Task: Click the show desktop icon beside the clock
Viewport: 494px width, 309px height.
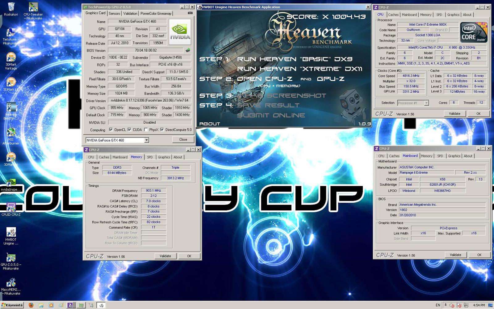Action: click(490, 305)
